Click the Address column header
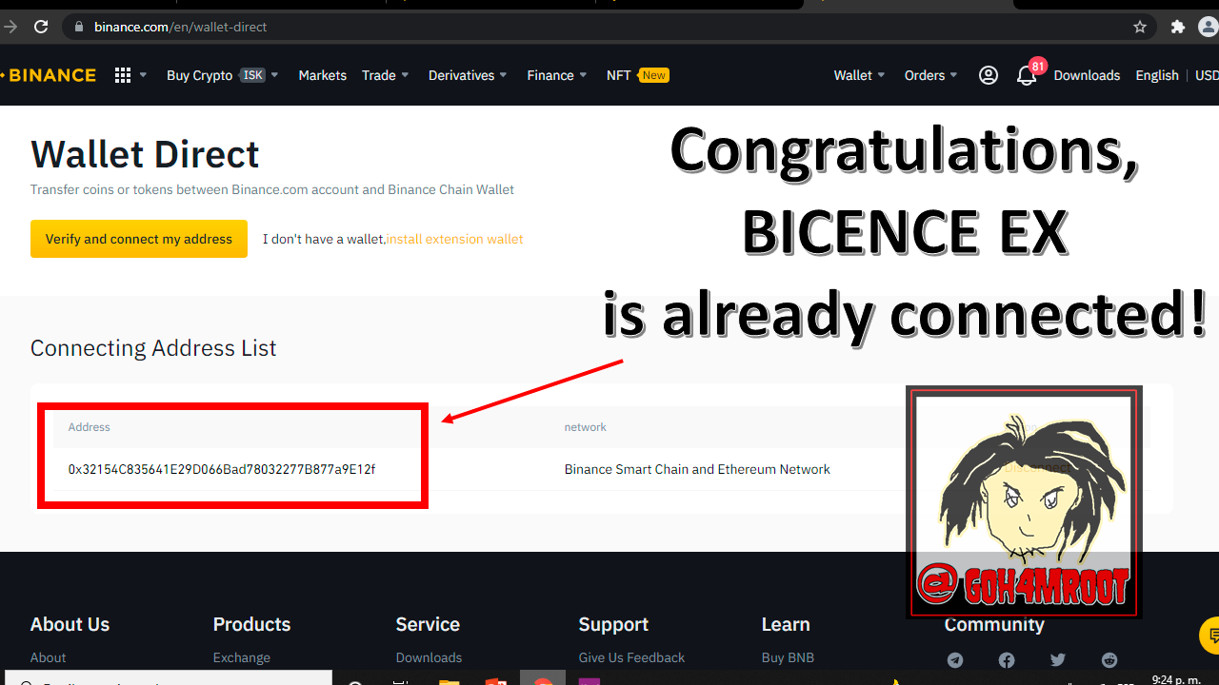Image resolution: width=1219 pixels, height=685 pixels. pos(90,427)
